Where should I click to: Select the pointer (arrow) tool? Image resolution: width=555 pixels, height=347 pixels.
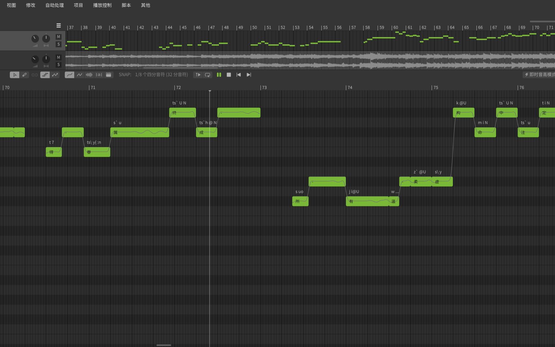coord(14,75)
